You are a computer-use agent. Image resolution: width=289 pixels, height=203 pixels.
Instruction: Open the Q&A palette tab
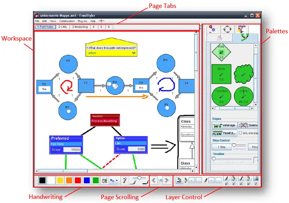[212, 29]
